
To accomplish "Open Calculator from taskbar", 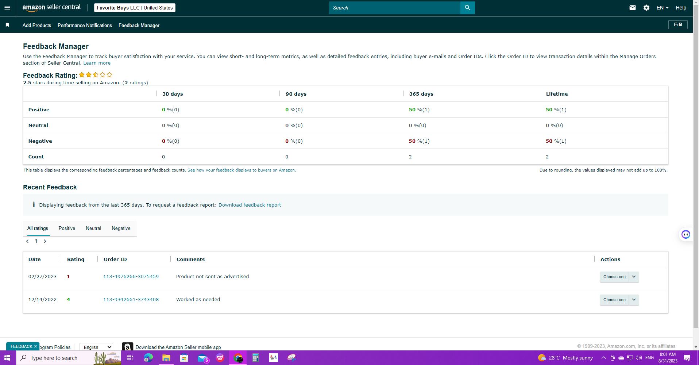I will (256, 358).
